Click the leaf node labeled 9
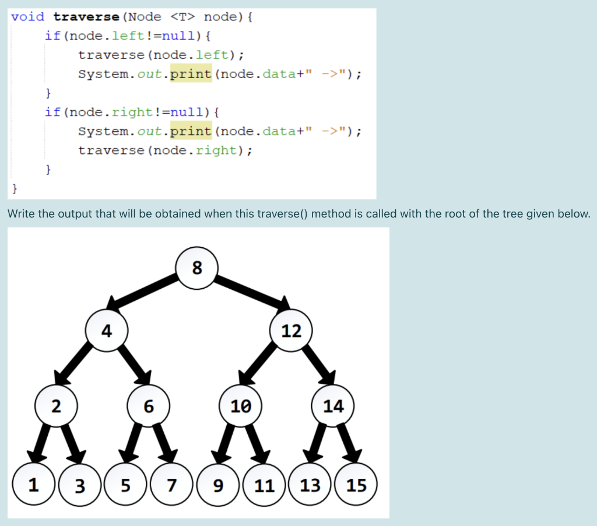 218,485
